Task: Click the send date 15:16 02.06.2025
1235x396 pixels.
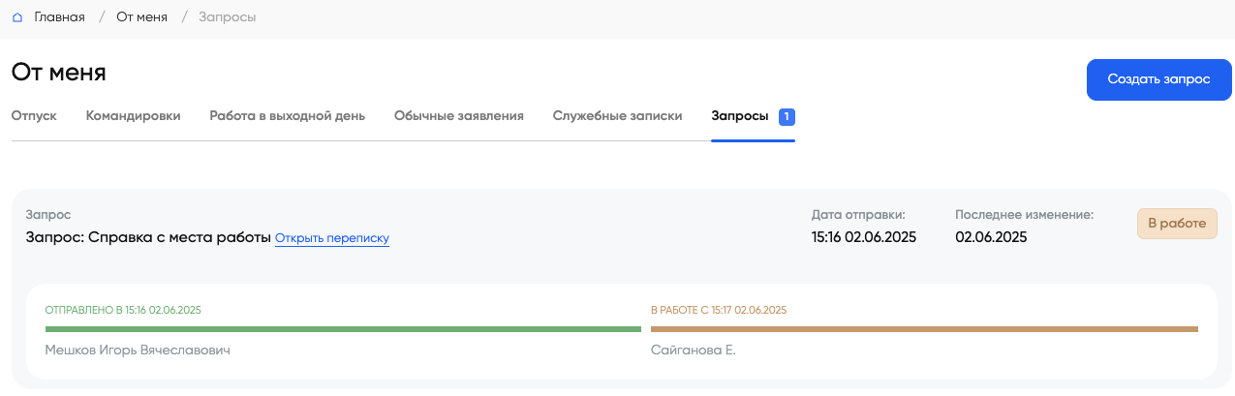Action: [863, 237]
